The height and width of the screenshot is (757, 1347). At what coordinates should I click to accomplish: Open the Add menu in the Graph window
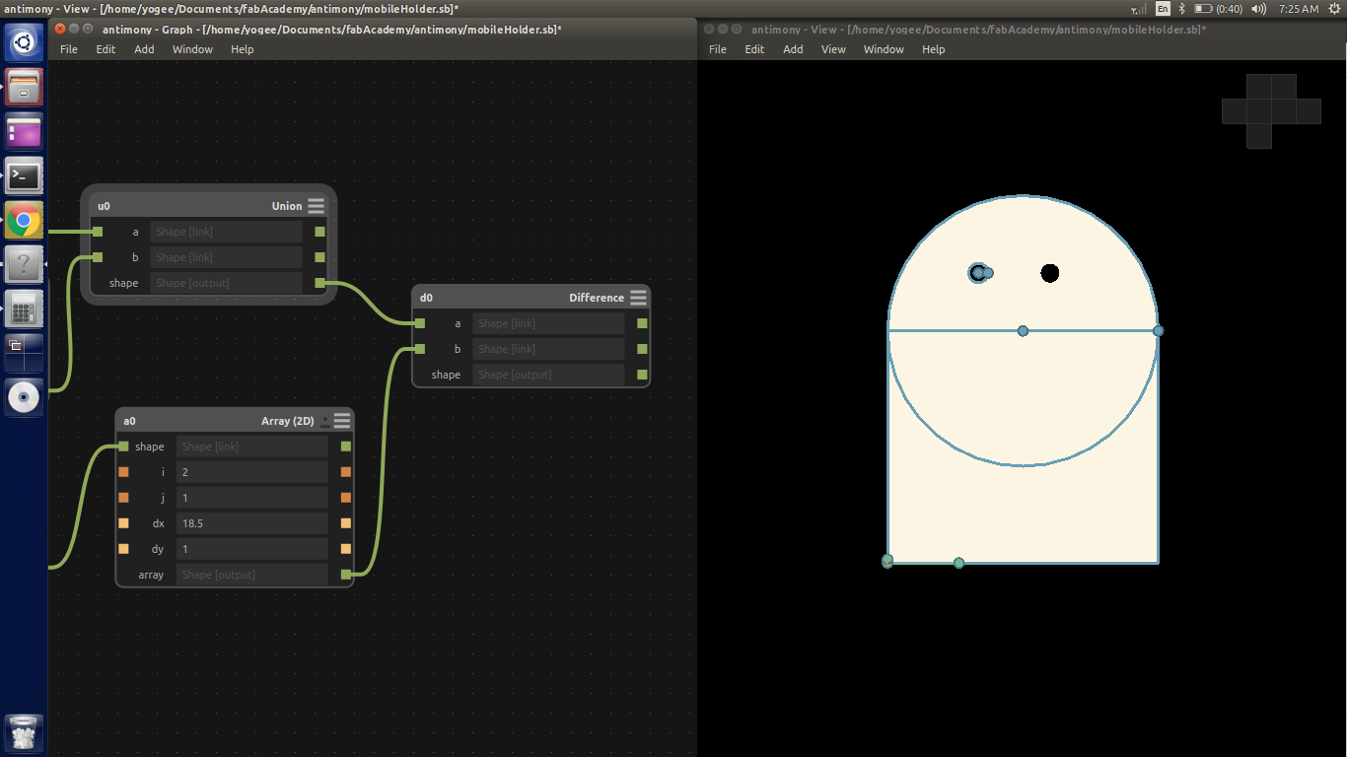(144, 49)
